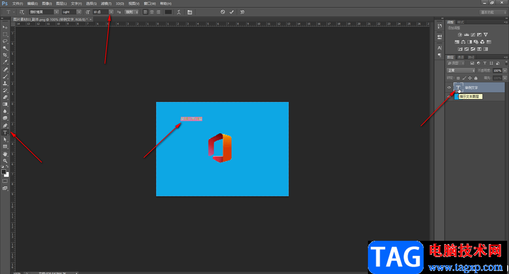Left align the text

point(146,12)
